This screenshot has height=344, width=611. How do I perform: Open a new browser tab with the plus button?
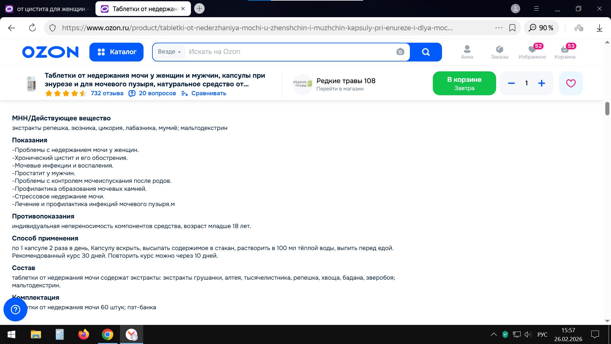[199, 9]
